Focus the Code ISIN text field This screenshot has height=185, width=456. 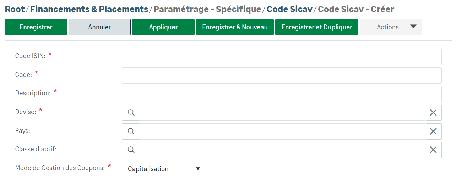point(282,57)
